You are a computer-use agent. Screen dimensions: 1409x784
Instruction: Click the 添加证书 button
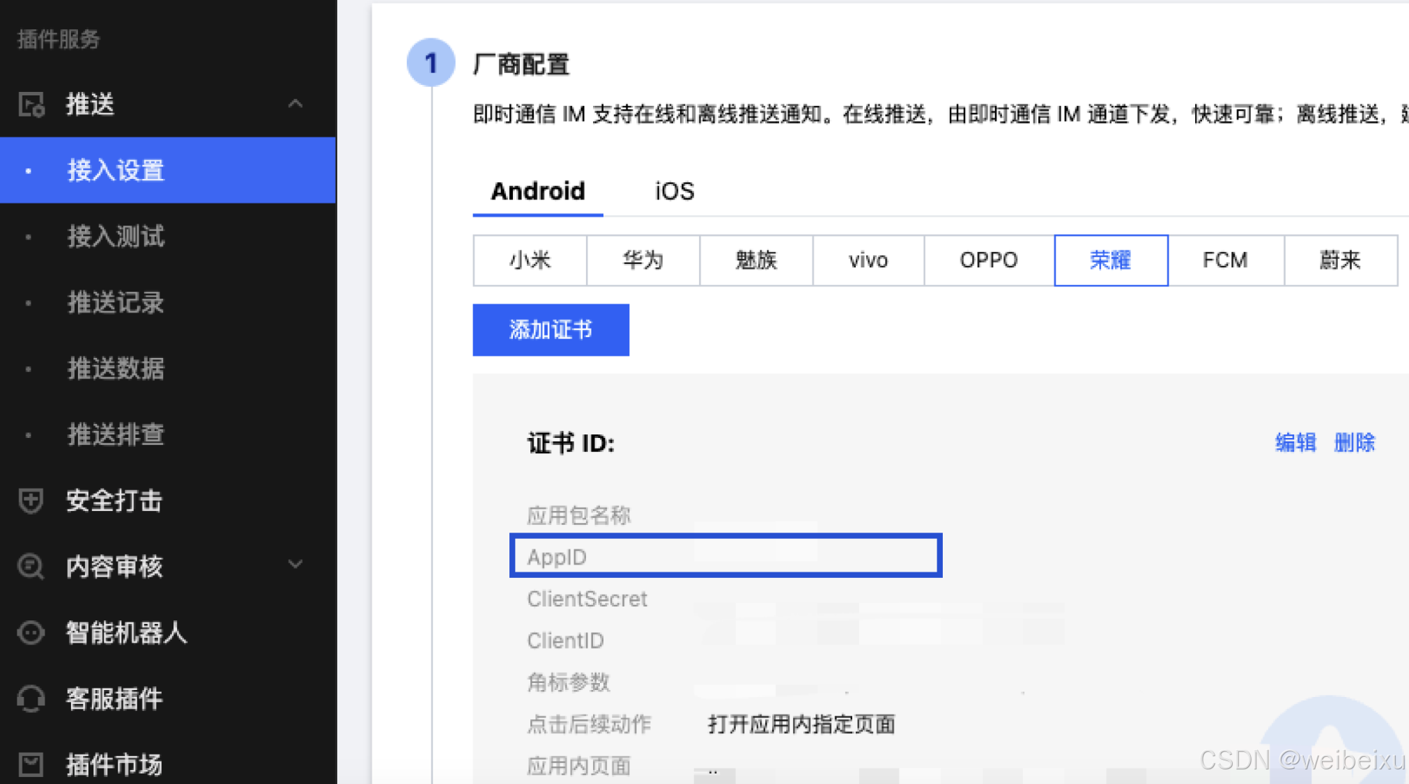click(550, 329)
